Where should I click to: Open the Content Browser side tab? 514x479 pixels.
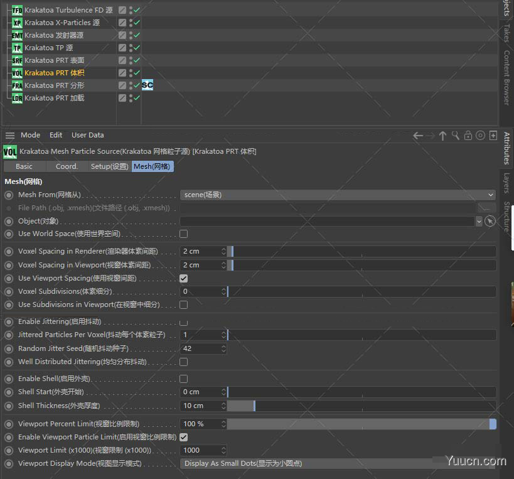pos(506,78)
